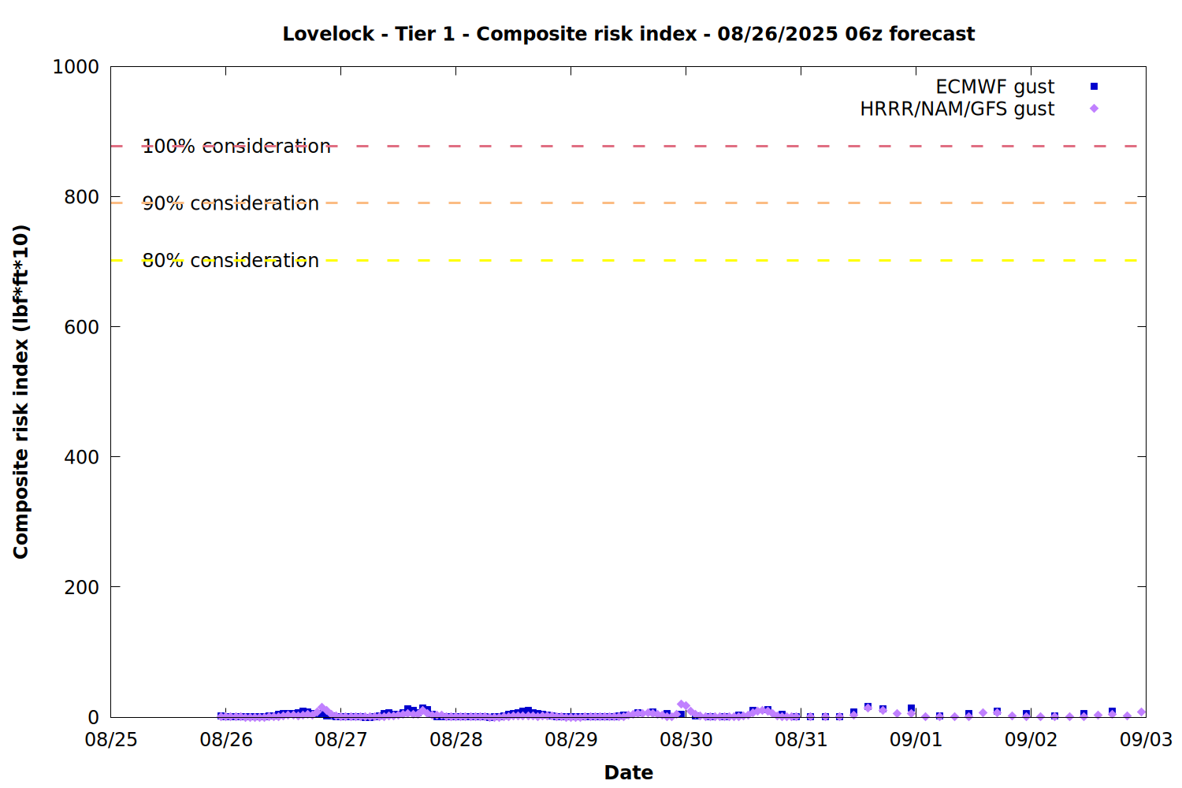Viewport: 1182px width, 788px height.
Task: Click the 100% consideration threshold label
Action: point(236,147)
